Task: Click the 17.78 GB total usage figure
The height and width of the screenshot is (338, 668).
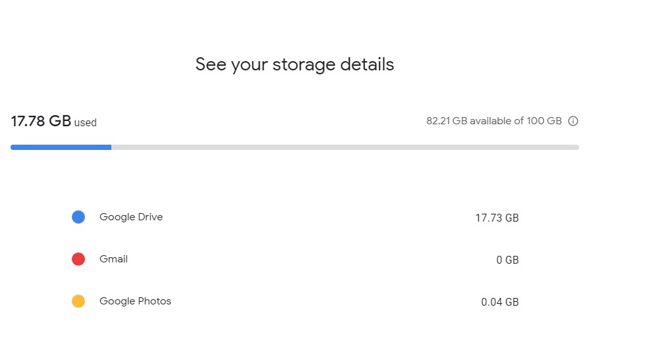Action: (41, 121)
